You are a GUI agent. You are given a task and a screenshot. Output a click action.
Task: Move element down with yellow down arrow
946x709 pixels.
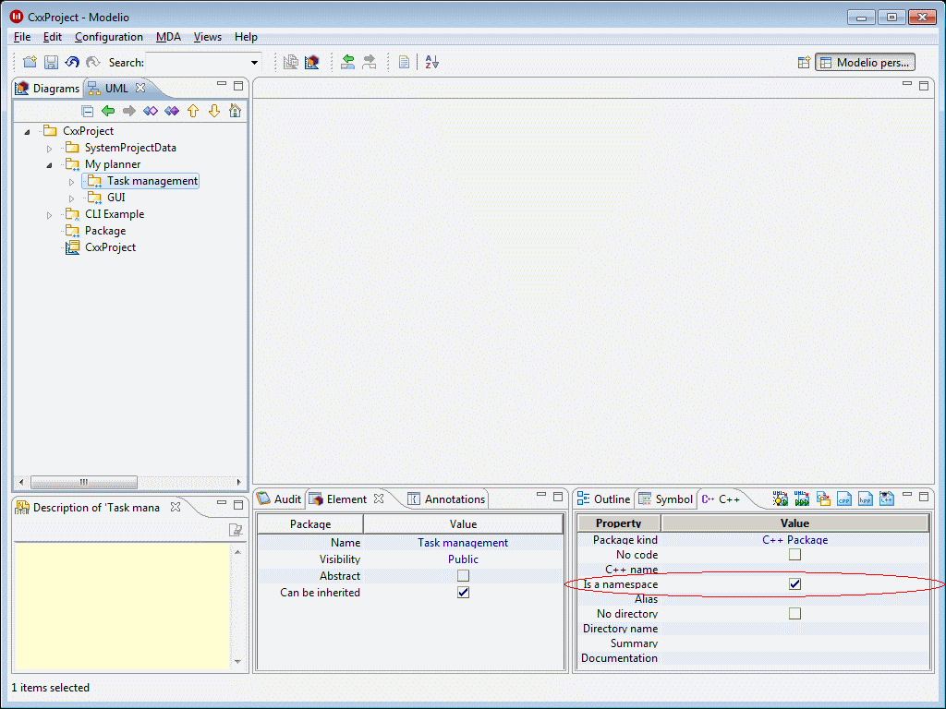214,111
